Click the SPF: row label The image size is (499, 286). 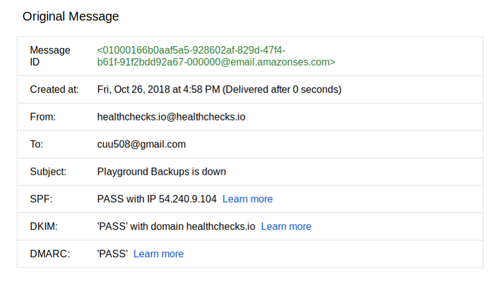pos(41,199)
